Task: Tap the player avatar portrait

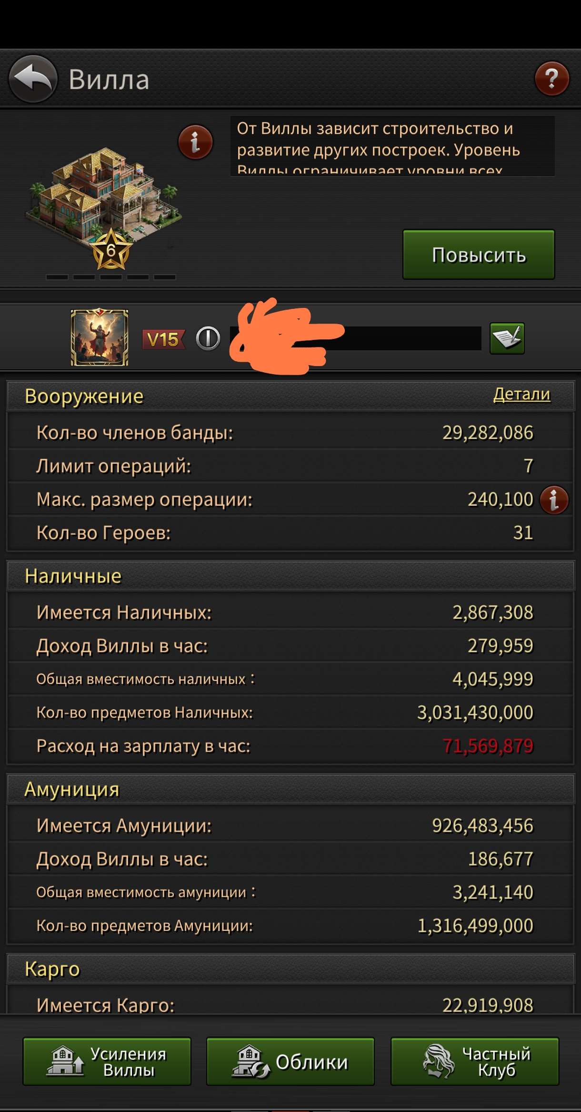Action: tap(100, 337)
